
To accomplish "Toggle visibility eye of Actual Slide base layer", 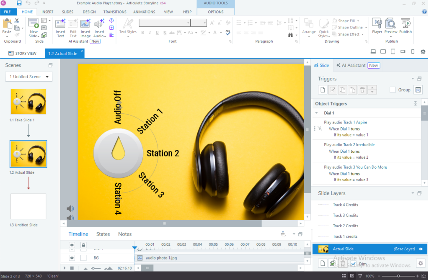I will (421, 249).
